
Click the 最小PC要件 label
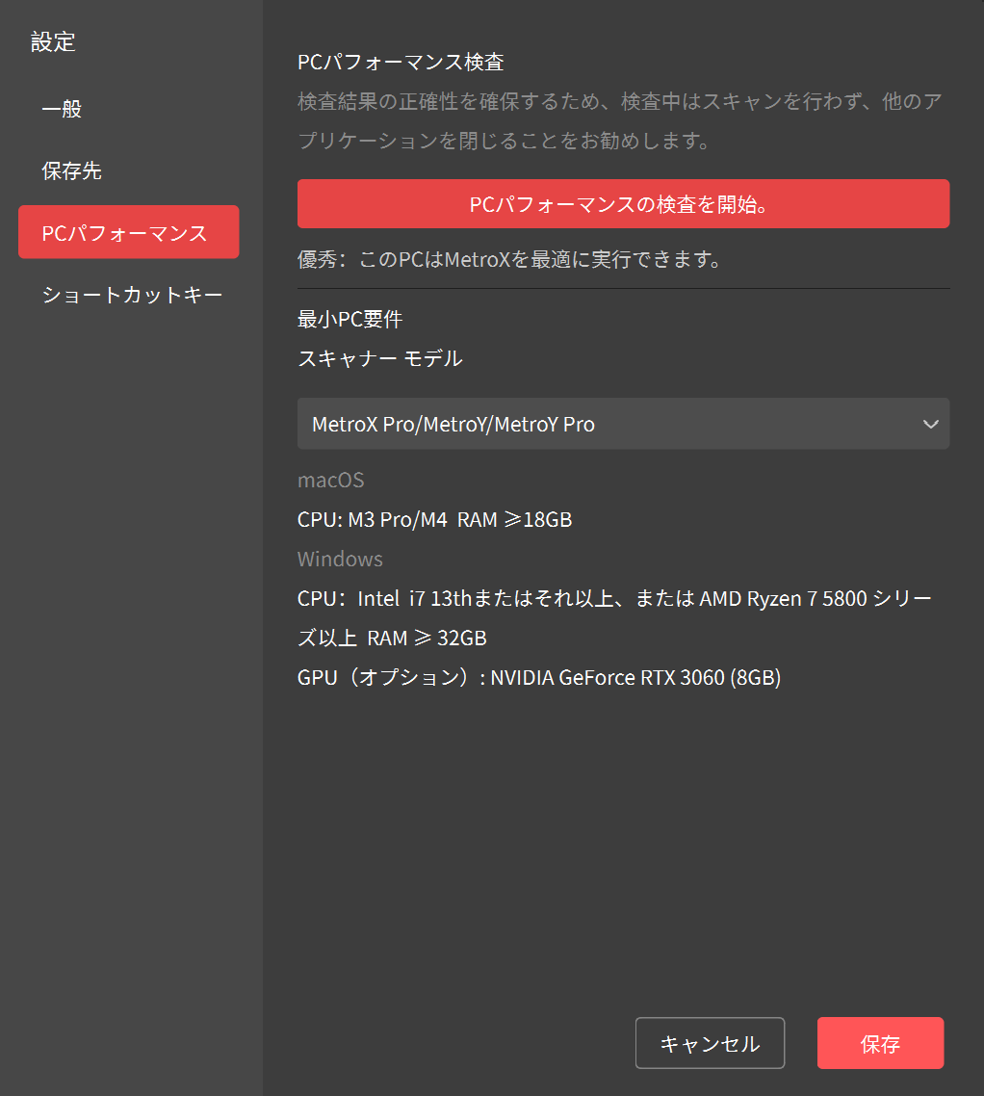coord(344,318)
